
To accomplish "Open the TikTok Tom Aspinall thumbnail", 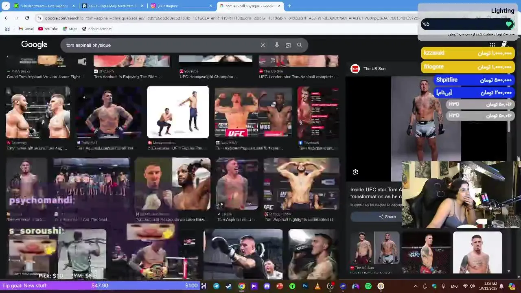I will point(237,184).
